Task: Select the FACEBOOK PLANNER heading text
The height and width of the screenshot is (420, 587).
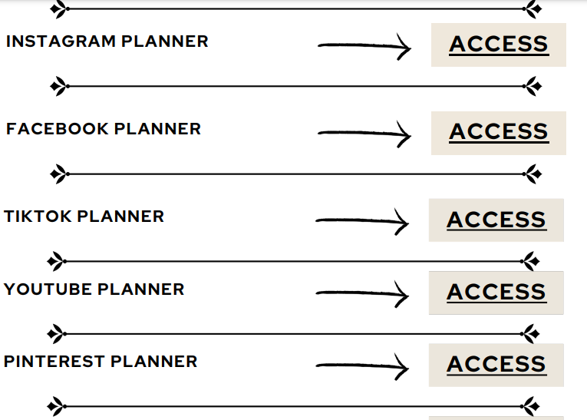Action: click(104, 129)
